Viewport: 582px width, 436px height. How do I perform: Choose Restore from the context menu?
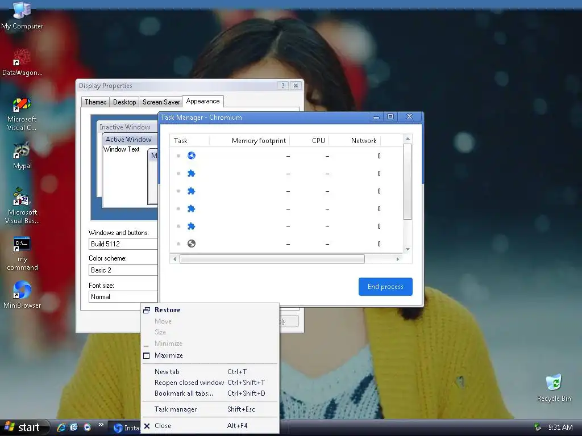click(x=210, y=310)
